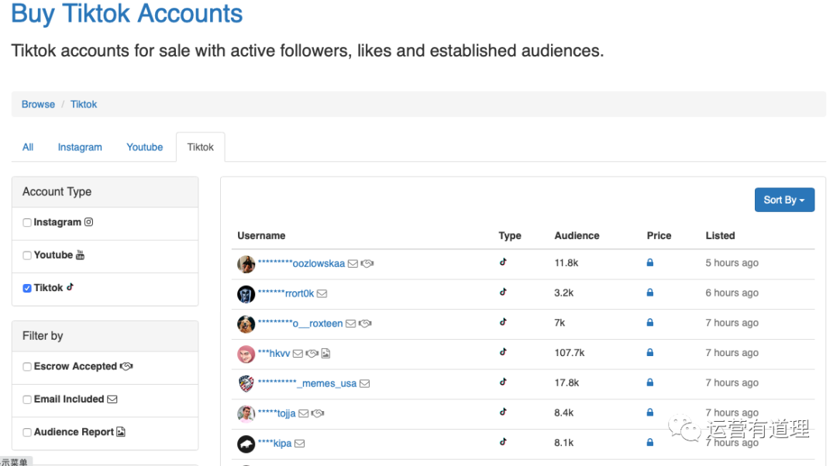
Task: Click email envelope icon beside _memes_usa
Action: tap(364, 383)
